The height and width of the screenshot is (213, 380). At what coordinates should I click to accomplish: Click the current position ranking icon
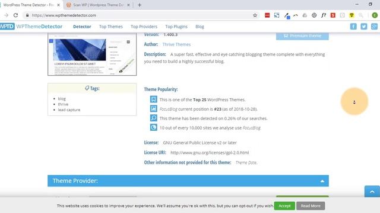[x=153, y=109]
